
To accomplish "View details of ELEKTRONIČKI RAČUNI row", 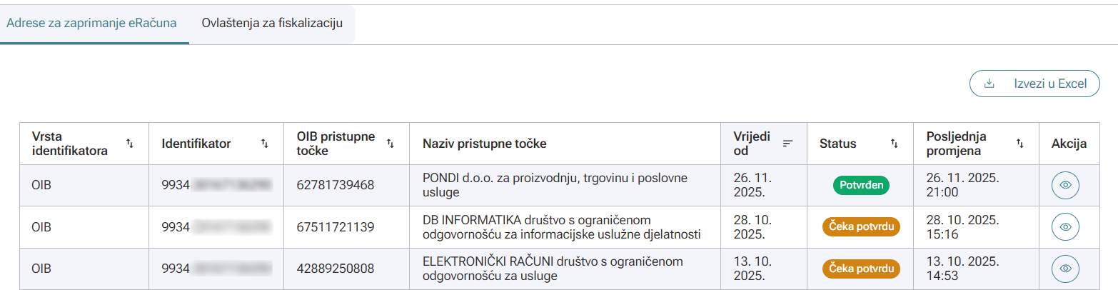I will pos(1065,269).
